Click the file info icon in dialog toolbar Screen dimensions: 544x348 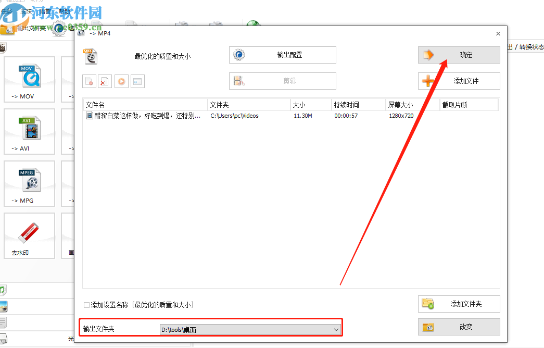click(137, 81)
